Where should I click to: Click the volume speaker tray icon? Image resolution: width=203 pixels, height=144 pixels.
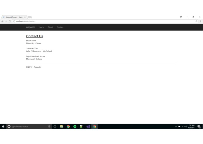(185, 127)
